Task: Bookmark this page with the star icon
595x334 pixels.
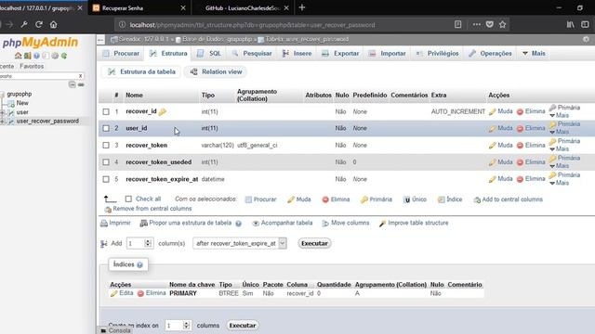Action: coord(503,25)
